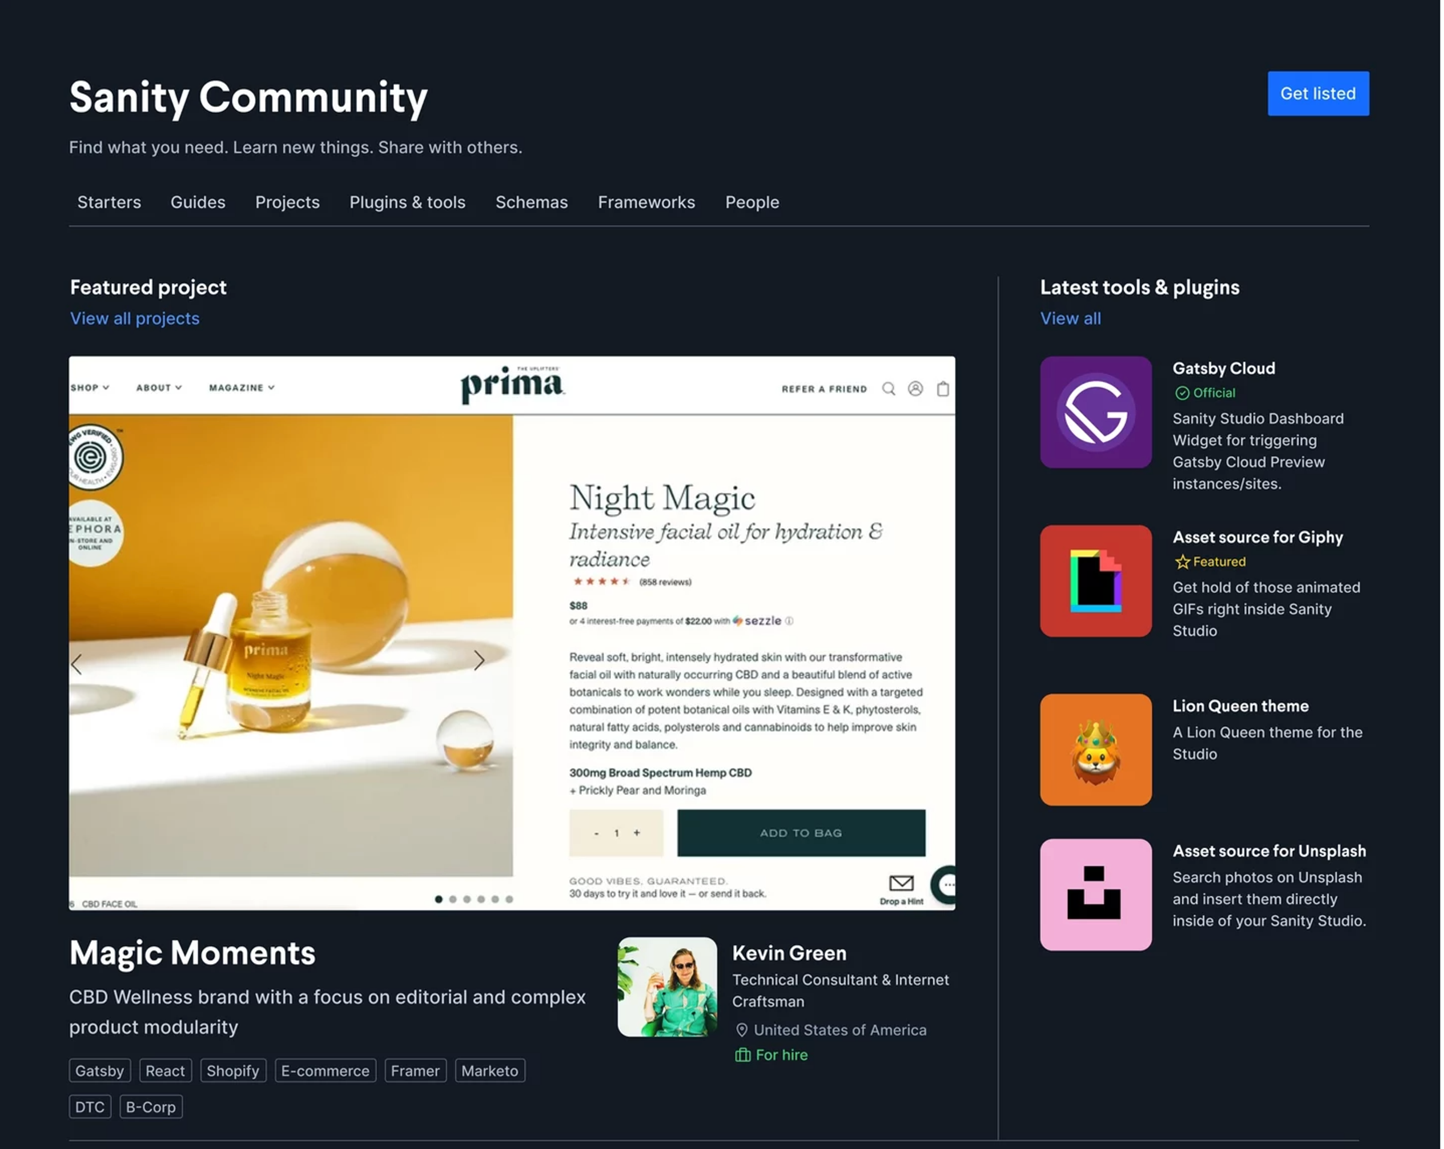Select the second carousel dot
The height and width of the screenshot is (1149, 1444).
click(x=453, y=900)
